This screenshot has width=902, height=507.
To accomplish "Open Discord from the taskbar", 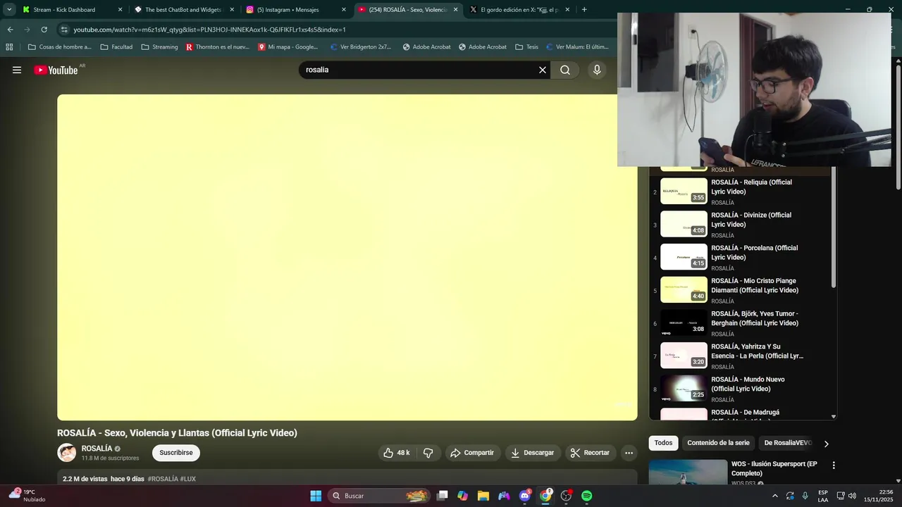I will pyautogui.click(x=524, y=496).
